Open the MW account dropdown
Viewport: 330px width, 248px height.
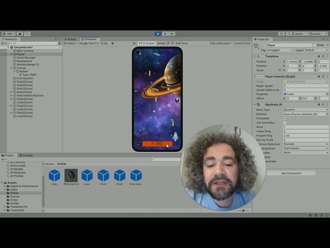[x=9, y=34]
